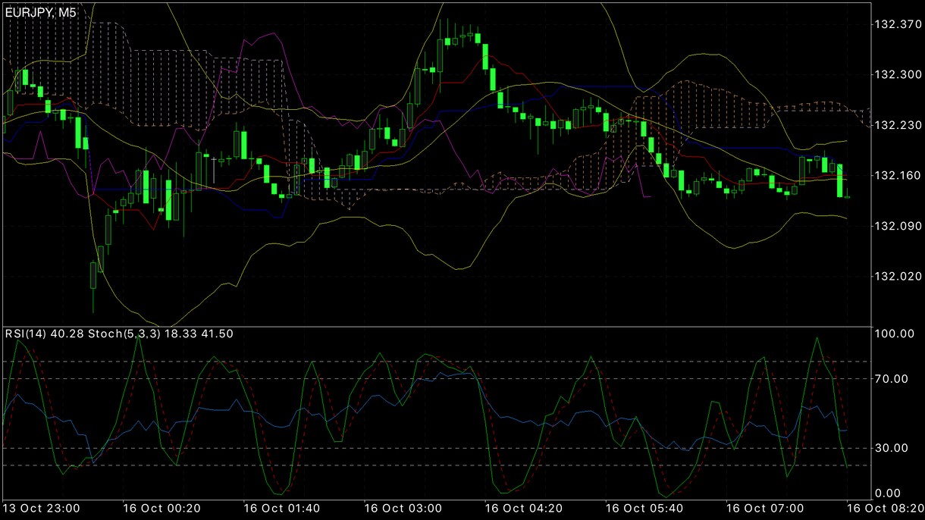Select the 70.00 oscillator scale value
Screen dimensions: 925x520
pyautogui.click(x=890, y=378)
